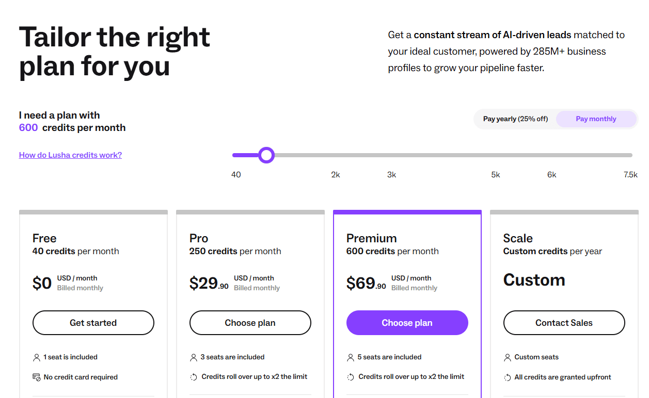Click the 7.5k mark on the credits slider
This screenshot has width=649, height=398.
pyautogui.click(x=630, y=155)
